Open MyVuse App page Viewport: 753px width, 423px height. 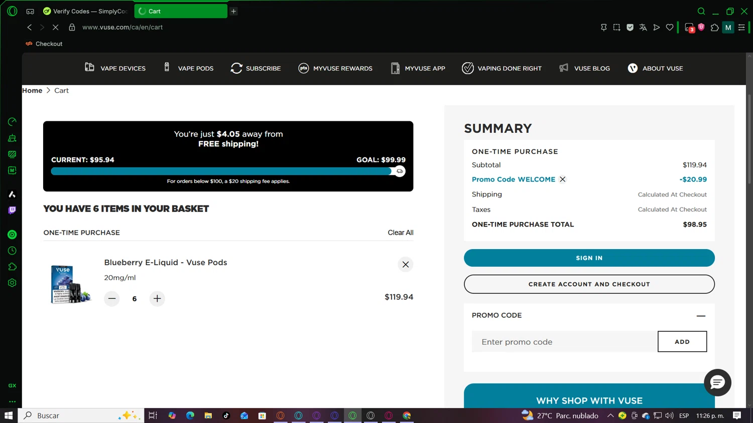418,68
